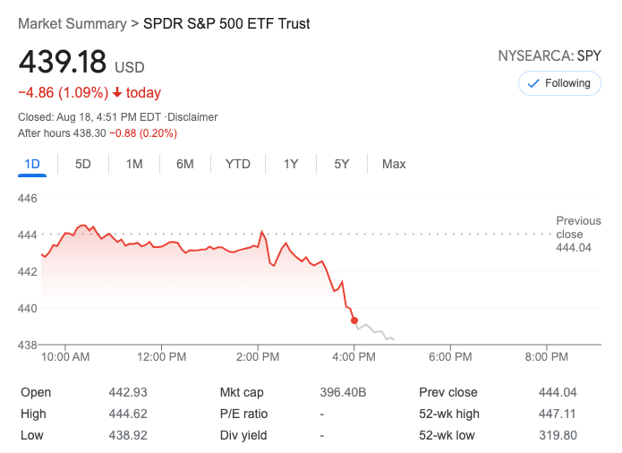622x453 pixels.
Task: Switch to 1Y chart view
Action: coord(291,164)
